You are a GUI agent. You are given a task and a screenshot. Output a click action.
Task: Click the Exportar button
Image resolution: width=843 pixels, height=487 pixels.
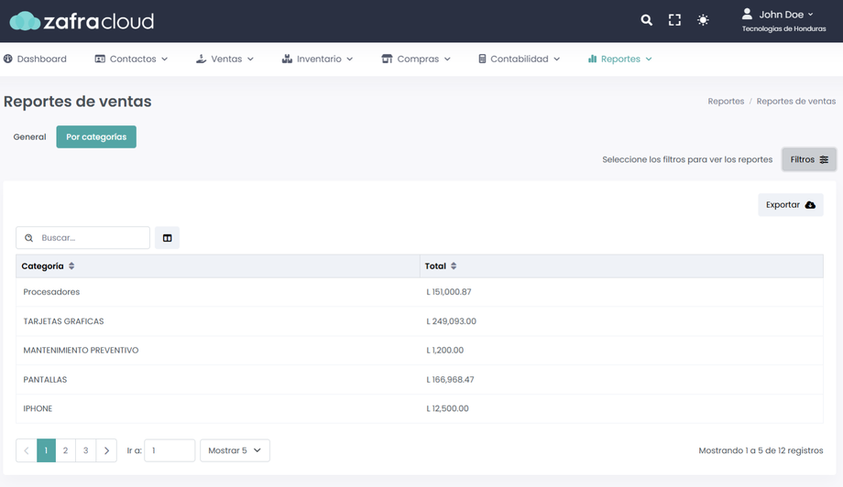pos(790,204)
